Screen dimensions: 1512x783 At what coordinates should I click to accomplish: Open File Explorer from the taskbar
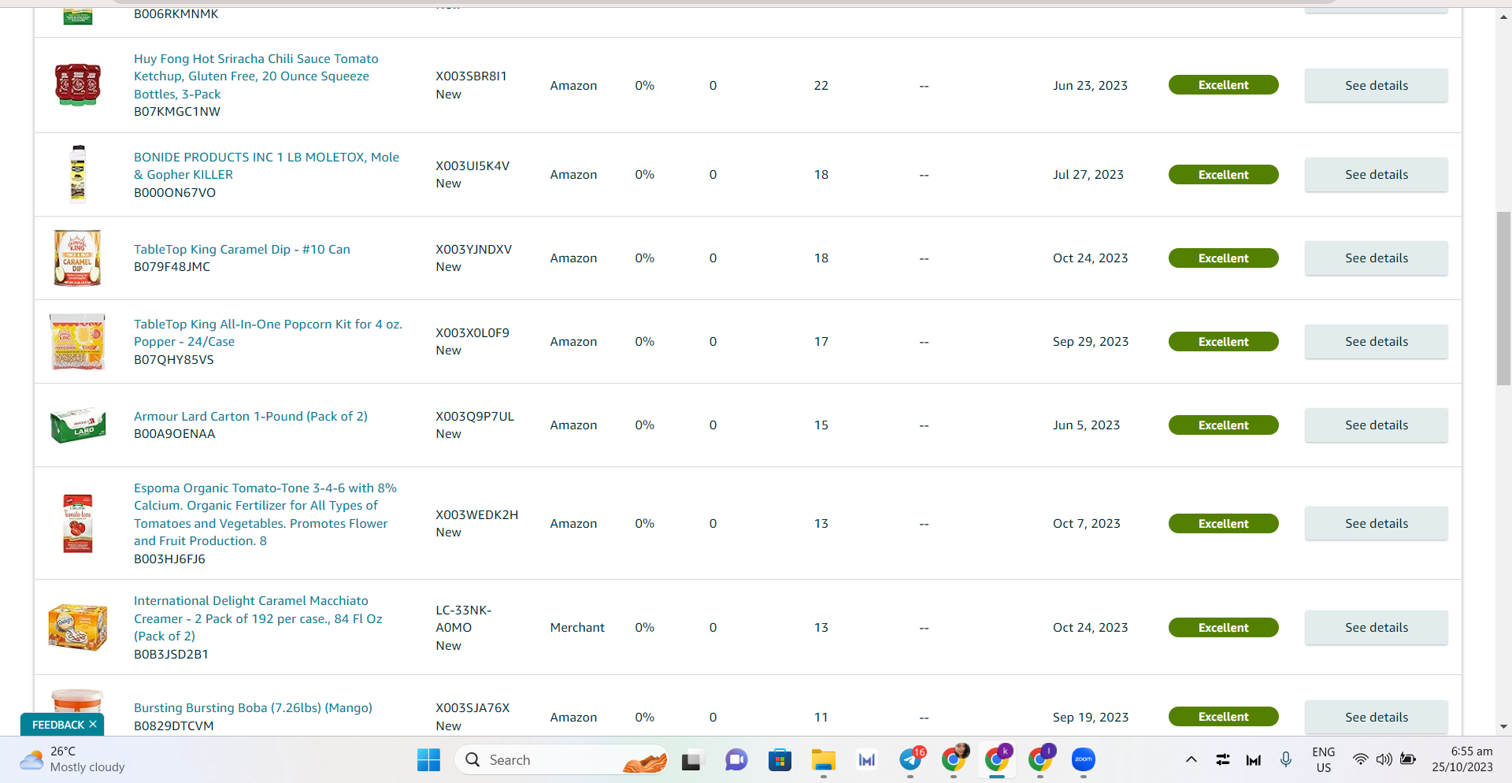[823, 760]
